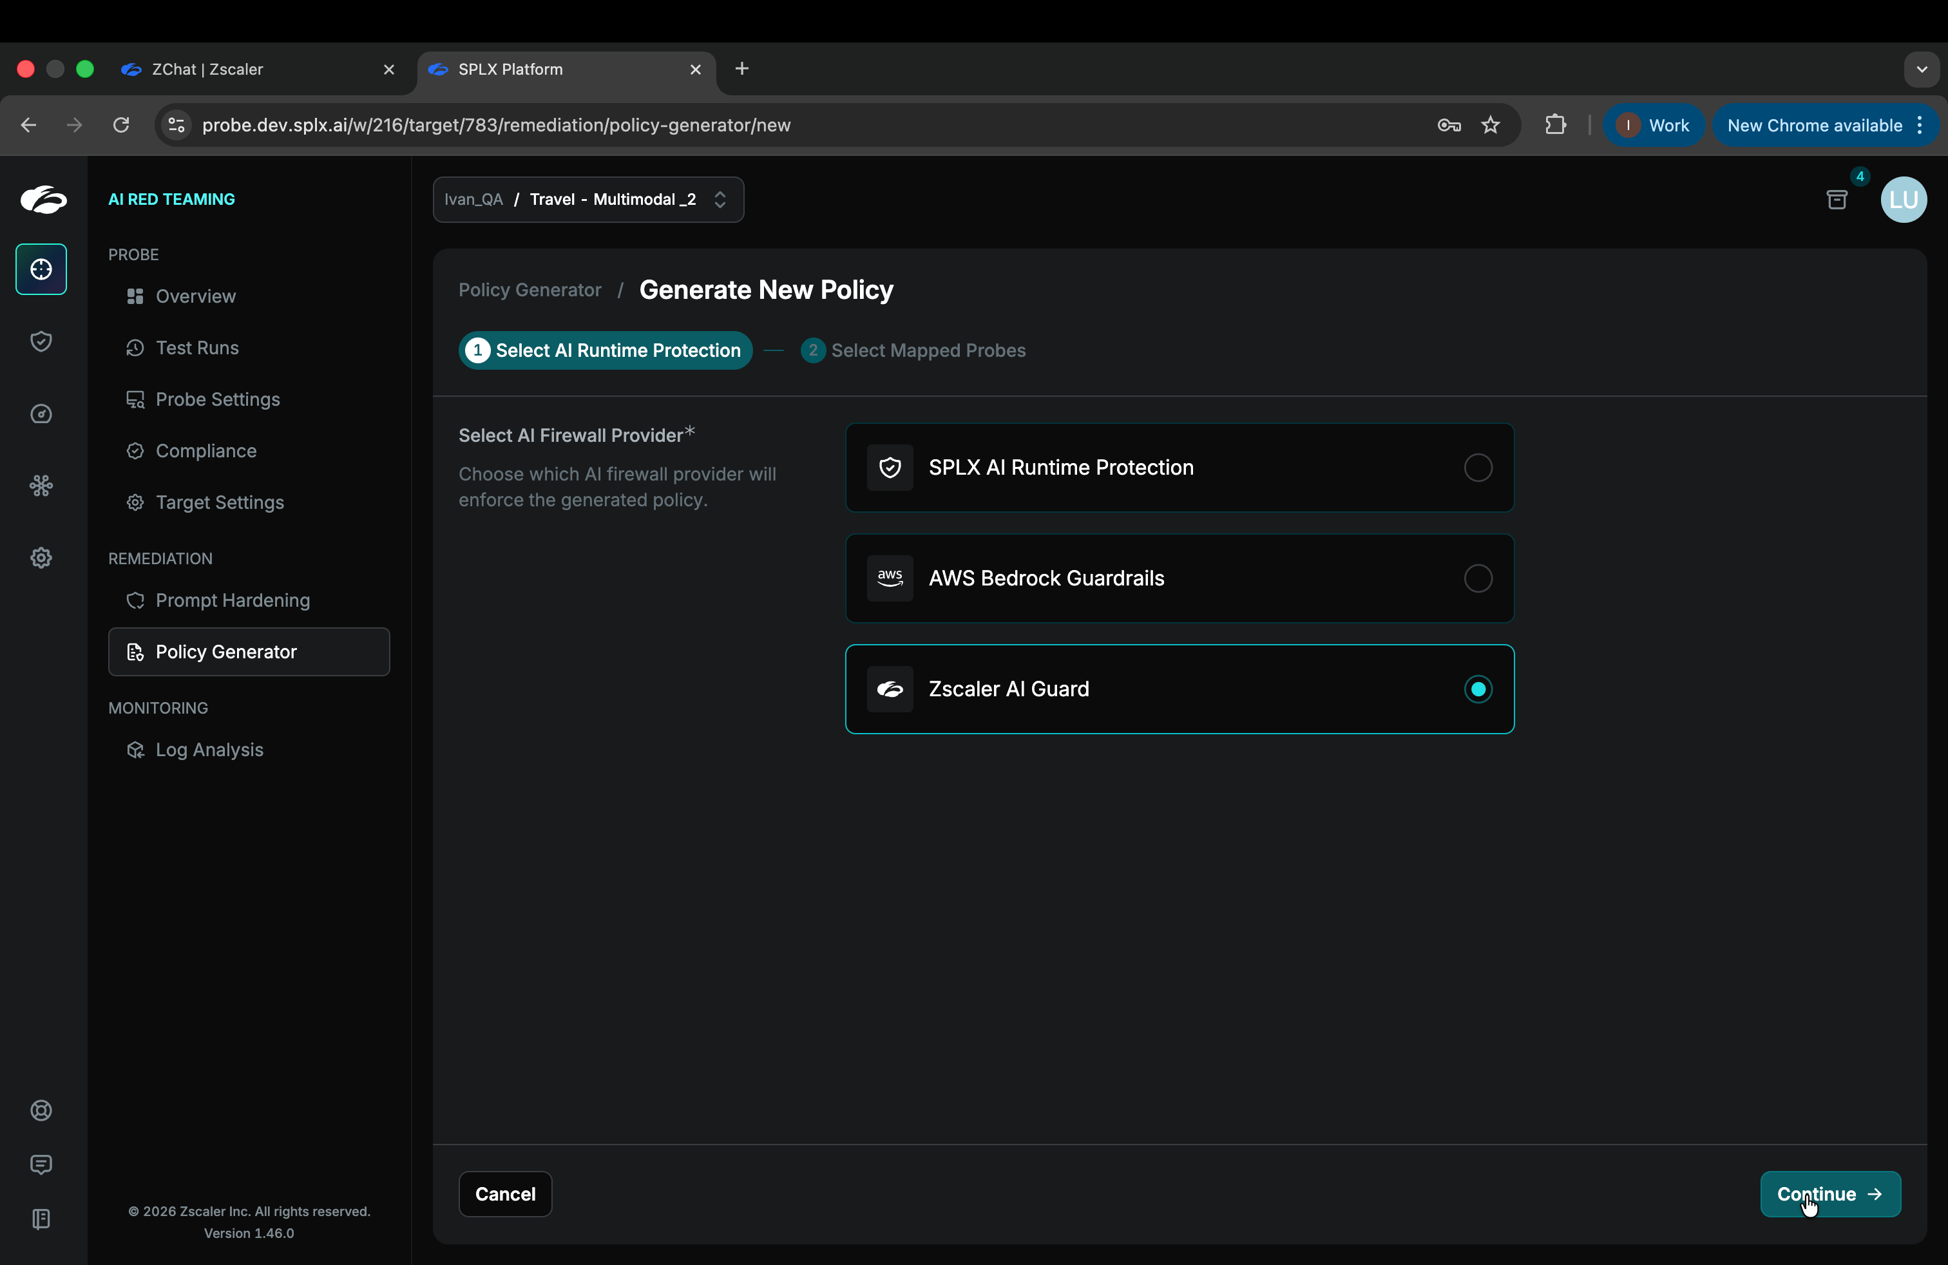This screenshot has width=1948, height=1265.
Task: Select SPLX AI Runtime Protection radio
Action: point(1477,467)
